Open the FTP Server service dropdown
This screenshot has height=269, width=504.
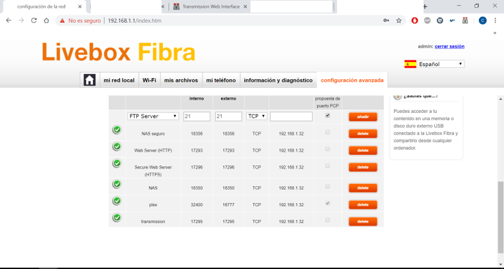click(153, 116)
